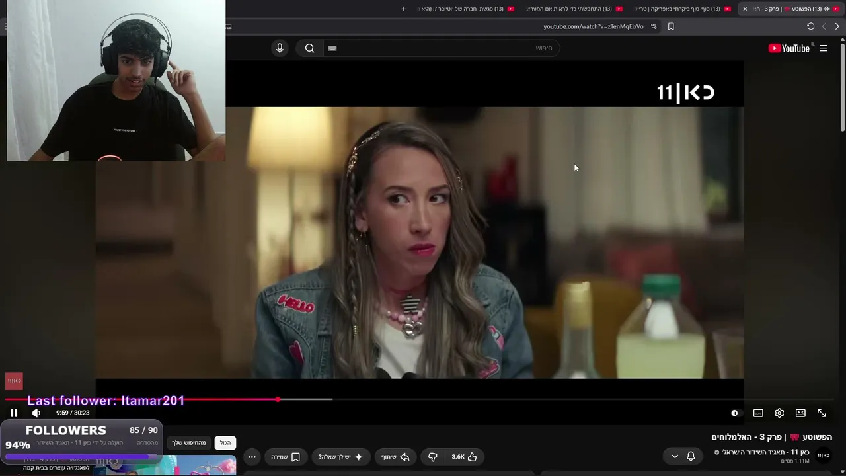Pause the video with the pause button

coord(14,413)
